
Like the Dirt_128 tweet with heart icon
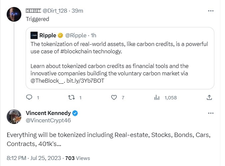[114, 98]
